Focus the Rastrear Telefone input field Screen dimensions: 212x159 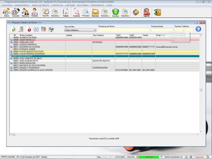[x=184, y=30]
